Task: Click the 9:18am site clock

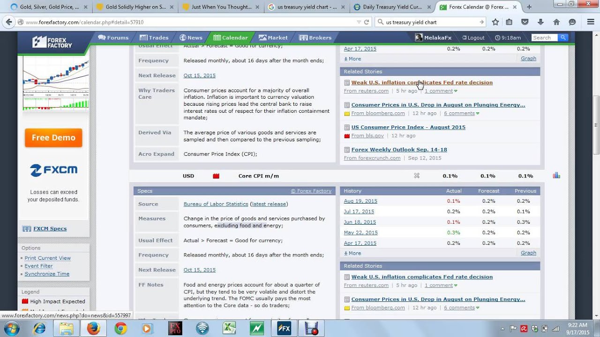Action: coord(508,37)
